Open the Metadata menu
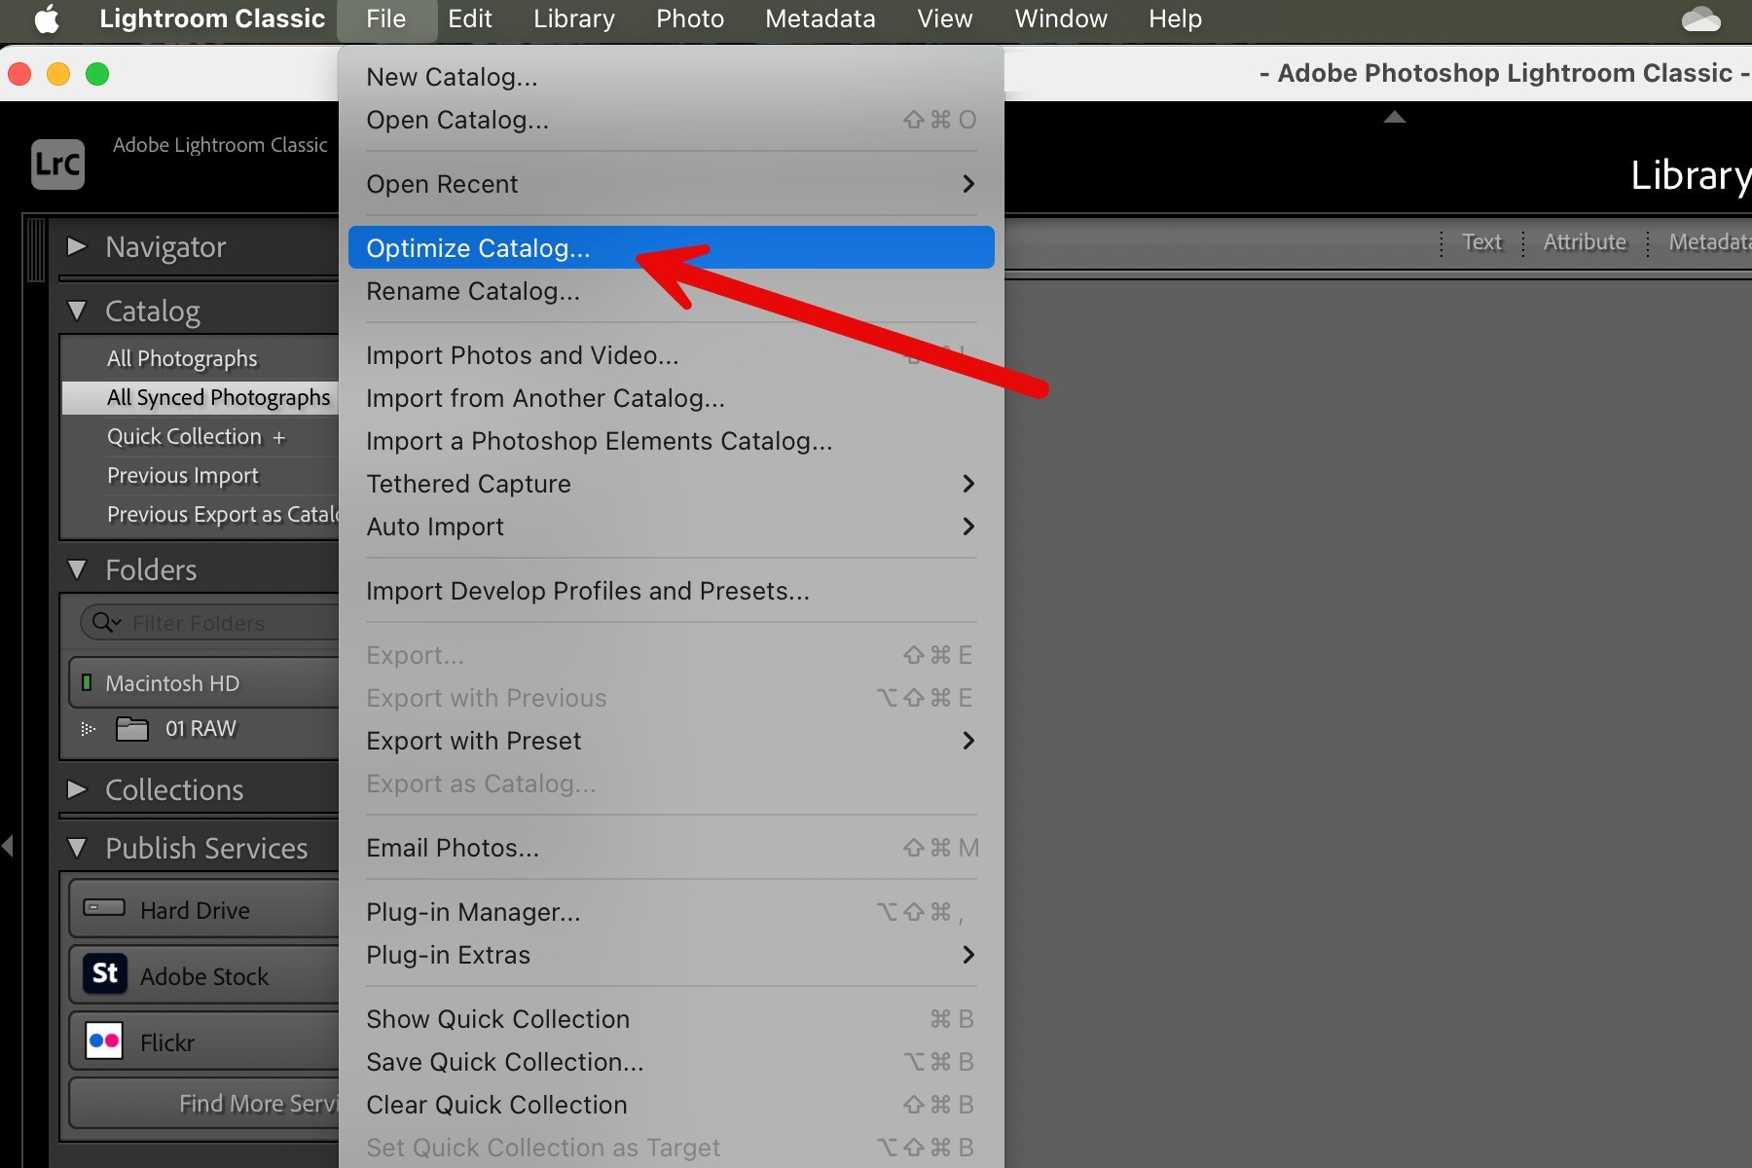Viewport: 1752px width, 1168px height. [x=821, y=18]
